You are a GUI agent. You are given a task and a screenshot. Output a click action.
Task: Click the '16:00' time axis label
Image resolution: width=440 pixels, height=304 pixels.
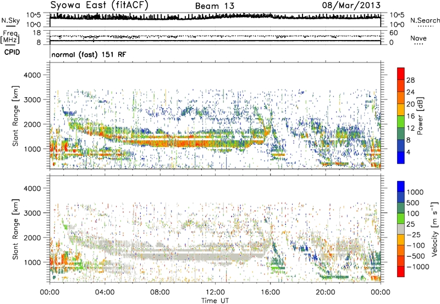tap(270, 292)
